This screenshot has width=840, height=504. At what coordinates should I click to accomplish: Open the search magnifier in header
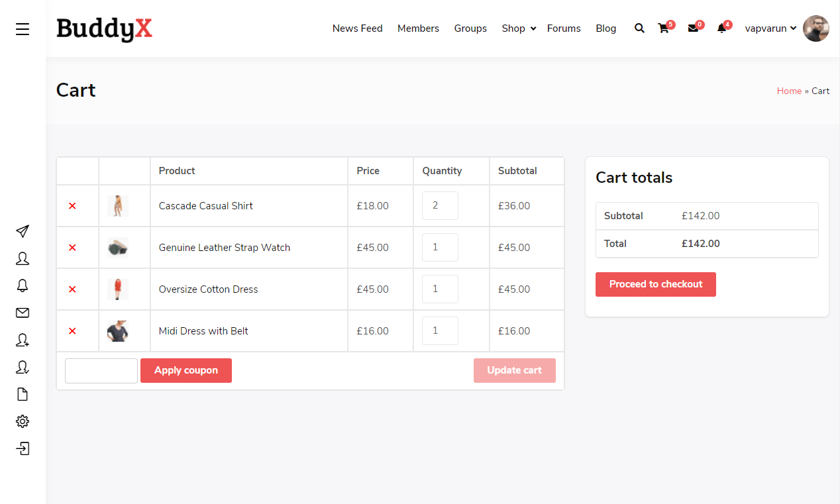(639, 28)
